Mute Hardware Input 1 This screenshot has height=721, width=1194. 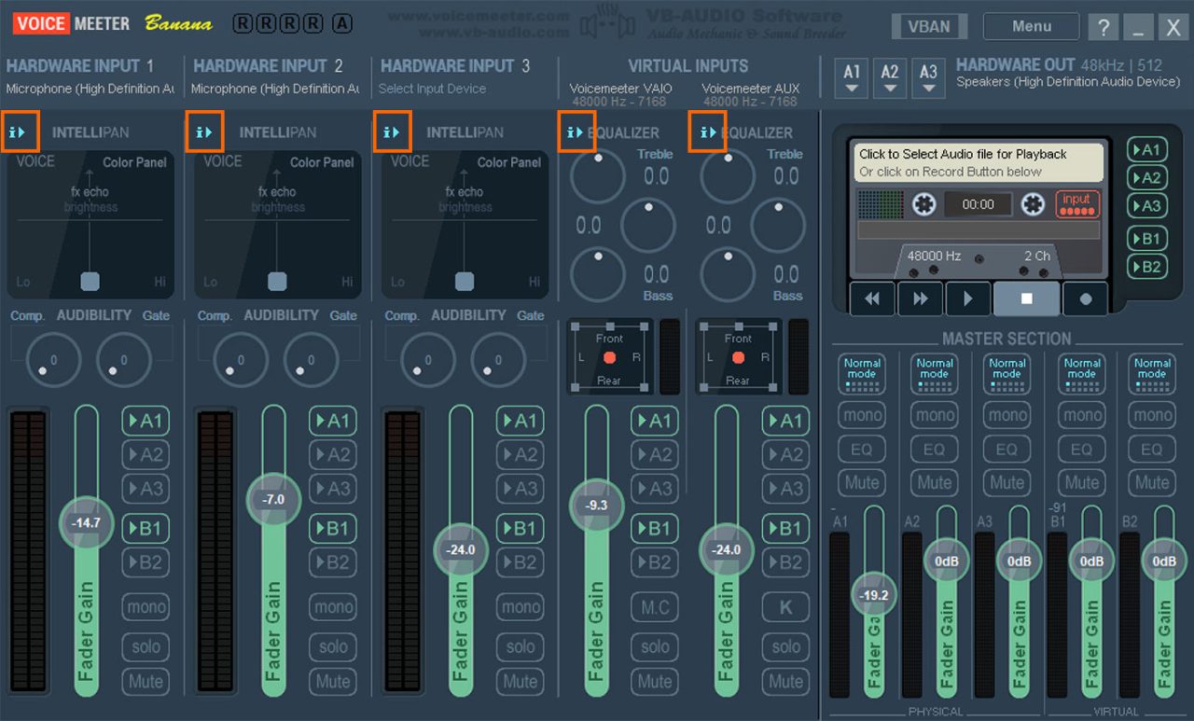tap(146, 682)
